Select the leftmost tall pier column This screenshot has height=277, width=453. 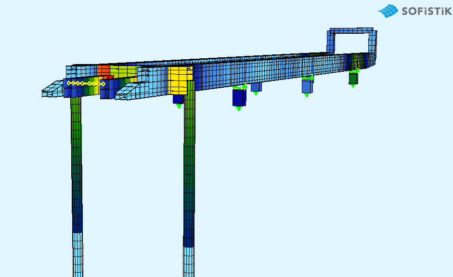pyautogui.click(x=77, y=186)
